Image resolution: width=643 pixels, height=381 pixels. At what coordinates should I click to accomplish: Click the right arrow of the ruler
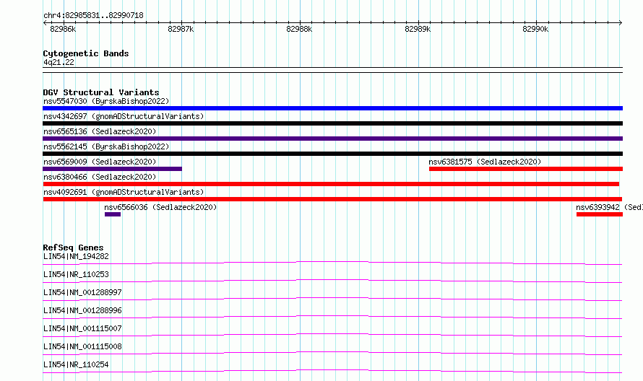pyautogui.click(x=621, y=22)
